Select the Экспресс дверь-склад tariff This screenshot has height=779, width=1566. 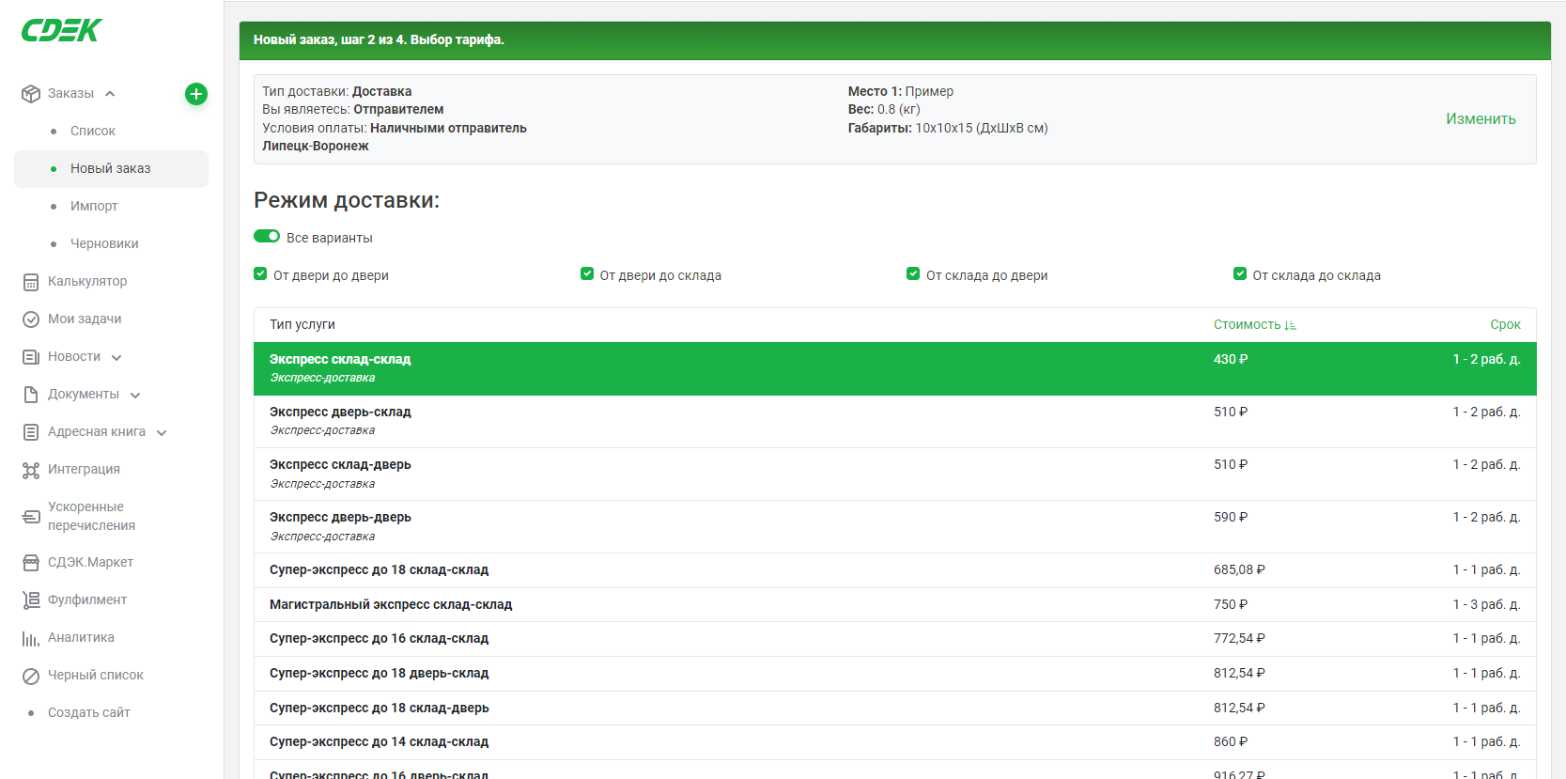pos(895,421)
